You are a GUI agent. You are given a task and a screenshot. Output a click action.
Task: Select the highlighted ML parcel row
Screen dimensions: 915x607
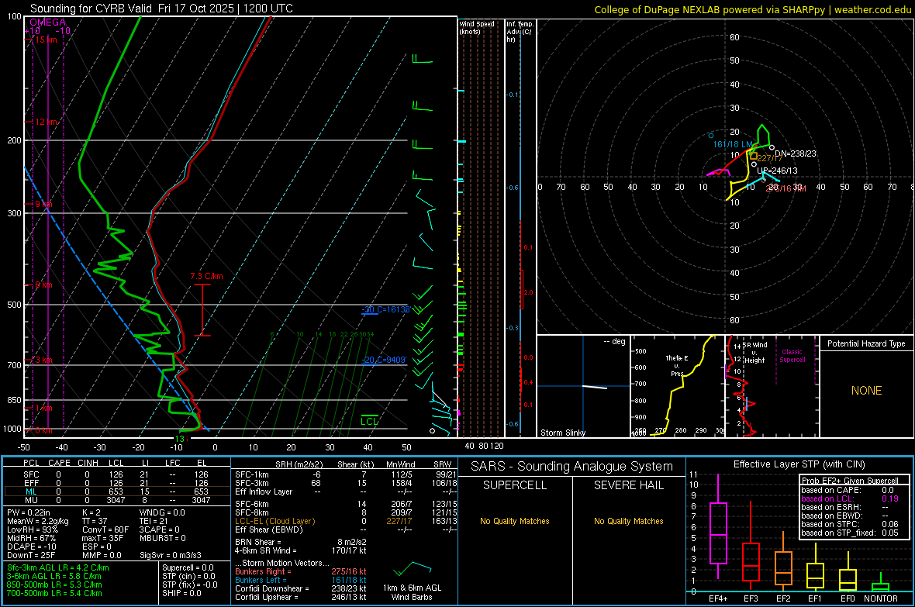point(117,491)
